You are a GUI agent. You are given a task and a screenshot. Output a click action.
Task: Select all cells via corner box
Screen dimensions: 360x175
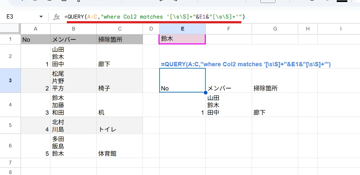tap(10, 29)
